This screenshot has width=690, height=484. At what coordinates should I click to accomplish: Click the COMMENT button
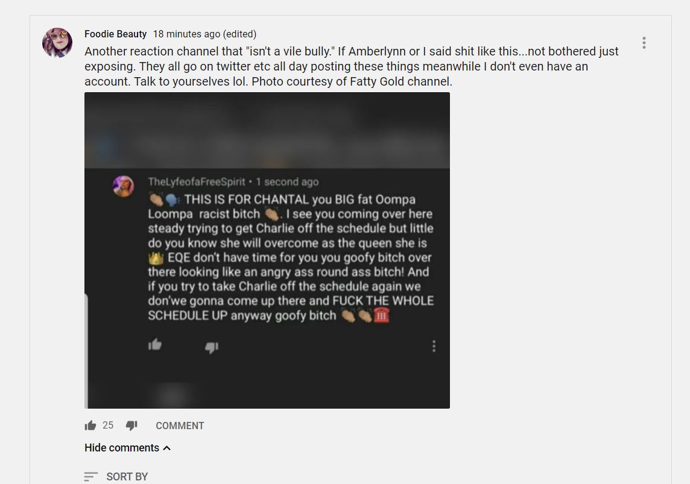coord(180,426)
